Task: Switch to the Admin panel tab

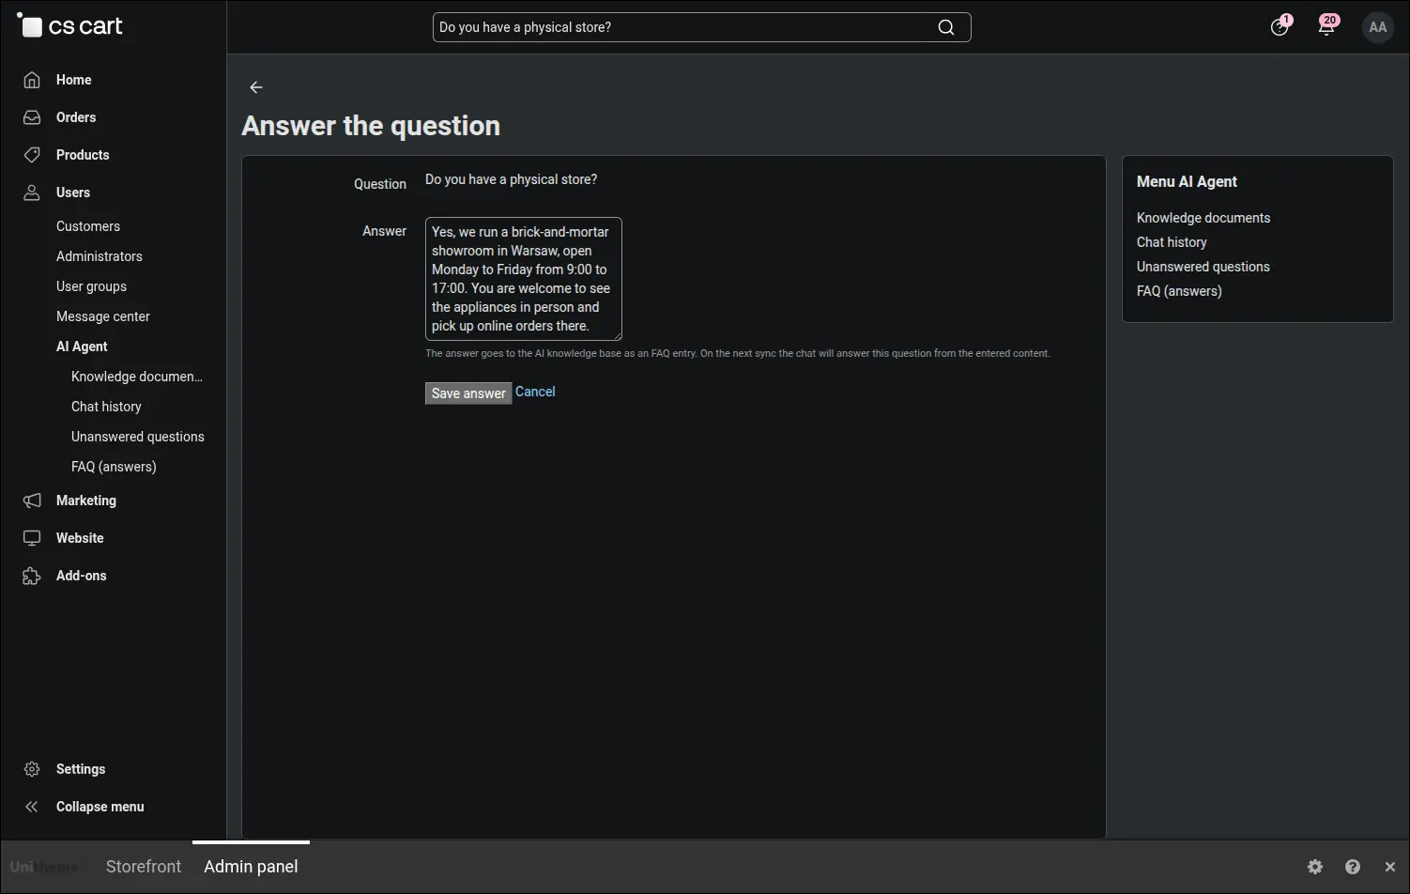Action: point(251,867)
